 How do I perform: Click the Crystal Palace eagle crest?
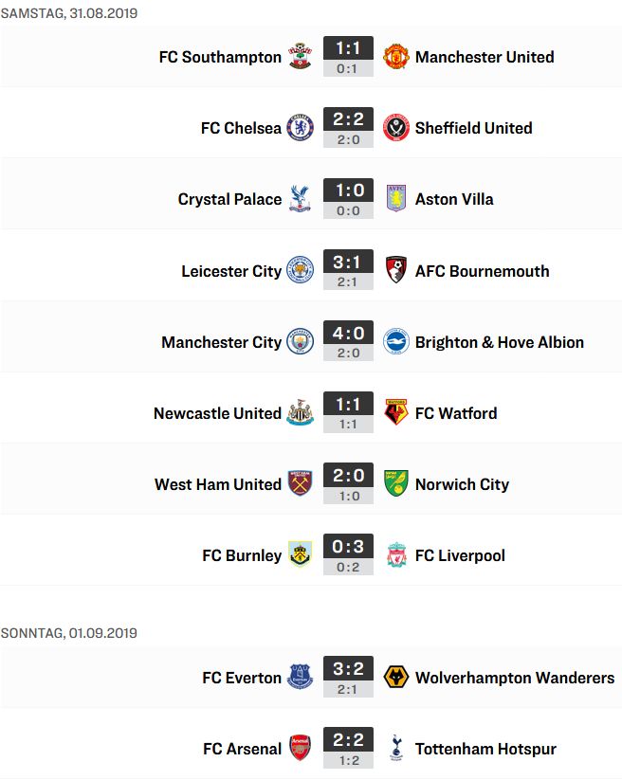pyautogui.click(x=300, y=199)
